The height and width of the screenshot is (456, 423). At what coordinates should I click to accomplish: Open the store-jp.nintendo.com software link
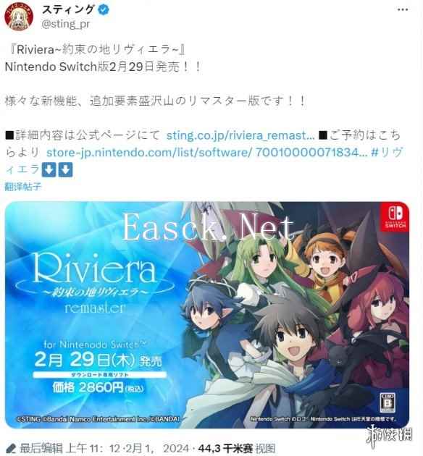coord(207,152)
